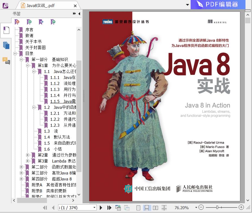
Task: Click the zoom out minus button
Action: (201, 207)
